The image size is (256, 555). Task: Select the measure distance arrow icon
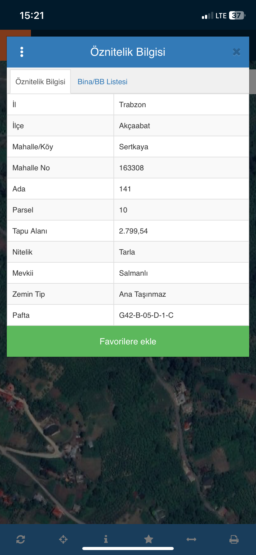click(191, 540)
